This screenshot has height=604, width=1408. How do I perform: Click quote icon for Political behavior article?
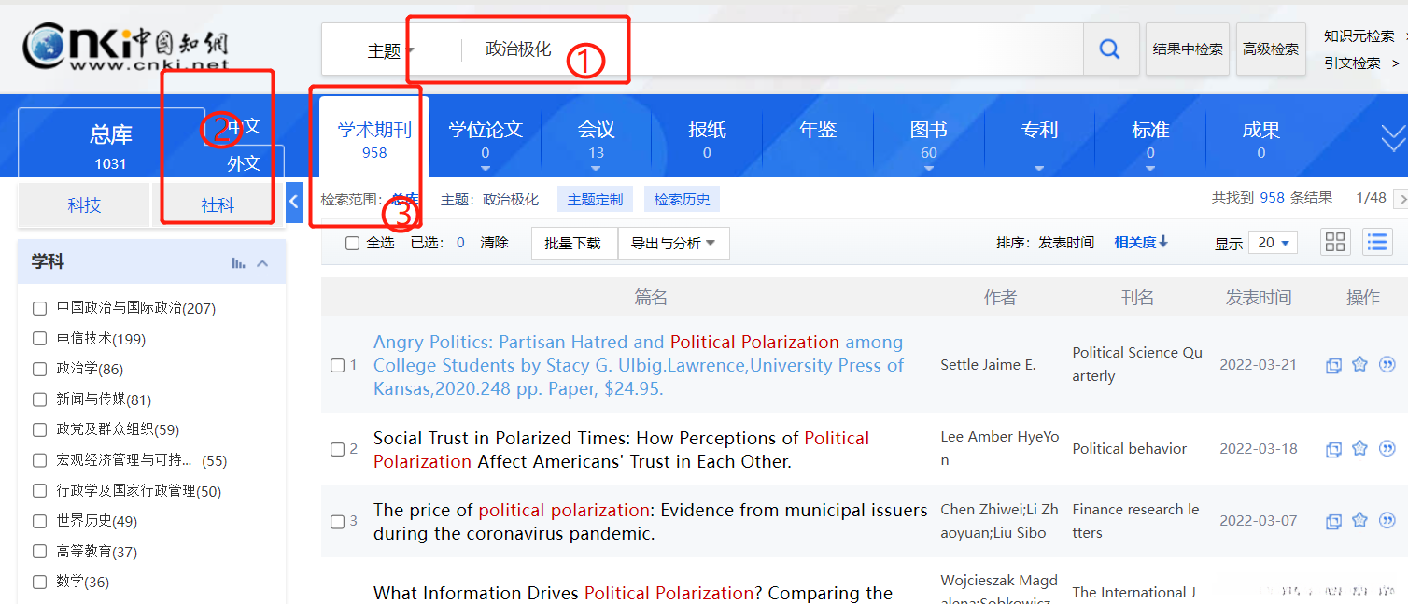point(1387,449)
